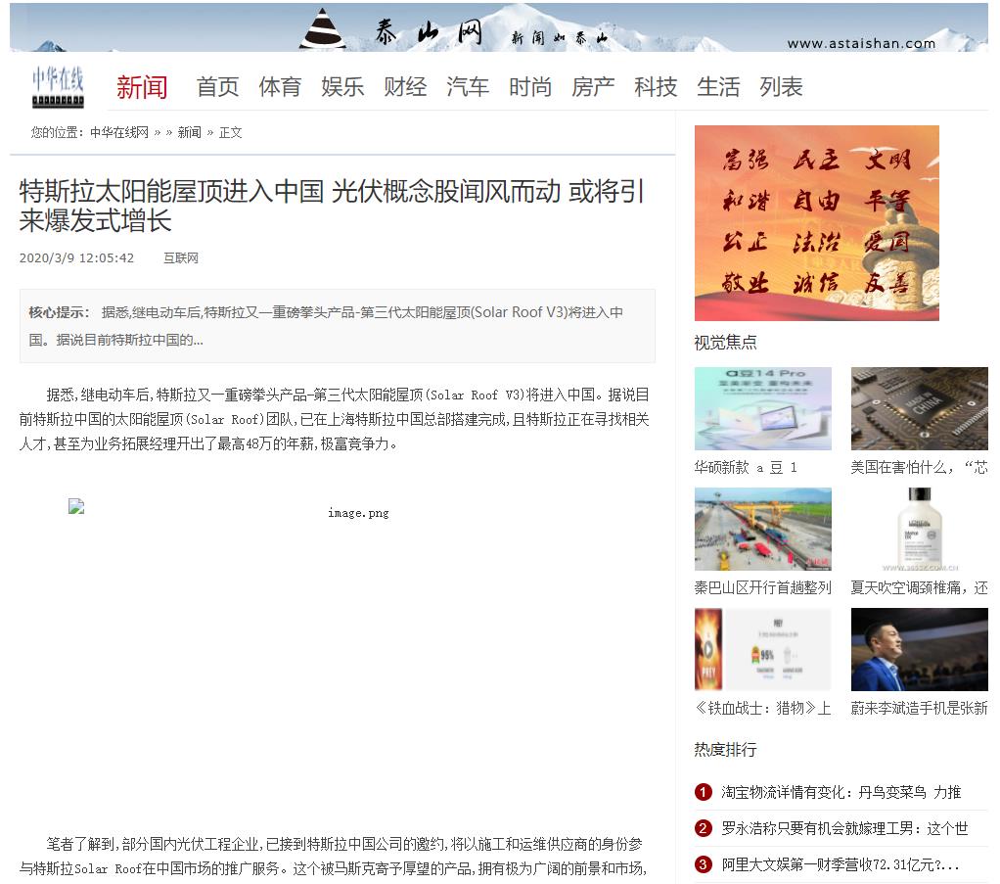The width and height of the screenshot is (1000, 884).
Task: Open the 科技 section
Action: pos(656,87)
